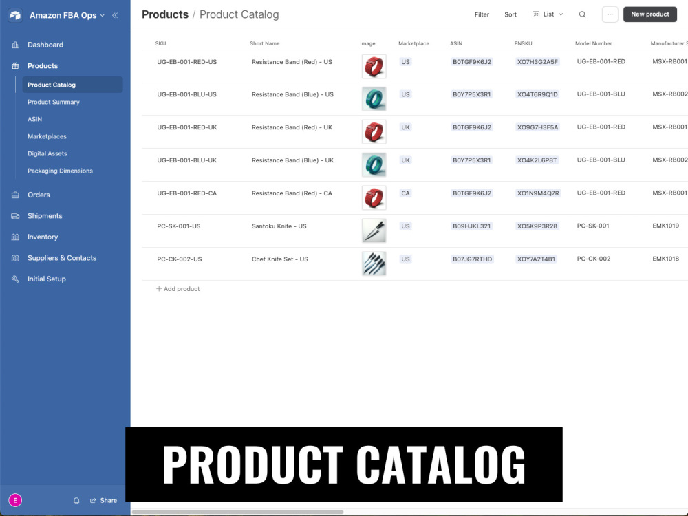Screen dimensions: 688x516
Task: Select Product Catalog in the sidebar
Action: tap(72, 85)
